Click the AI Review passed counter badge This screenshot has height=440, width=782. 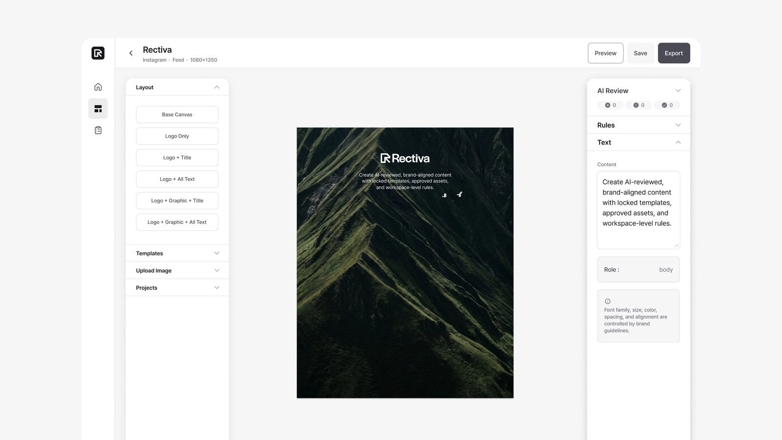click(x=667, y=105)
